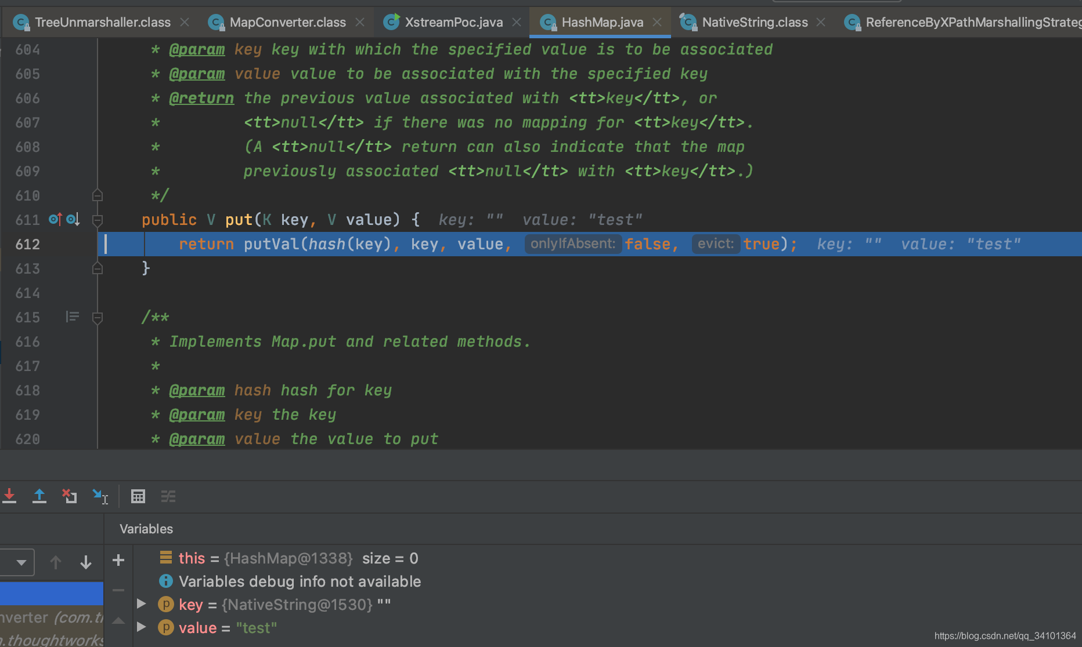The width and height of the screenshot is (1082, 647).
Task: Click the onlyIfAbsent parameter hint
Action: point(573,243)
